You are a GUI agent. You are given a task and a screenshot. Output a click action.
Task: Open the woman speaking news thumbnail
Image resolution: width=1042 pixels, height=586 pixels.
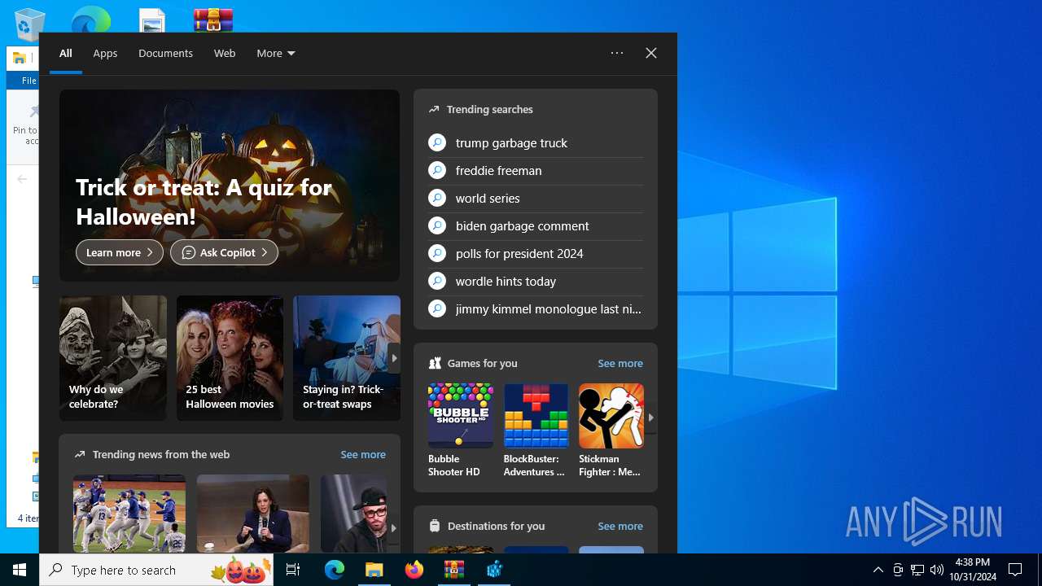253,514
